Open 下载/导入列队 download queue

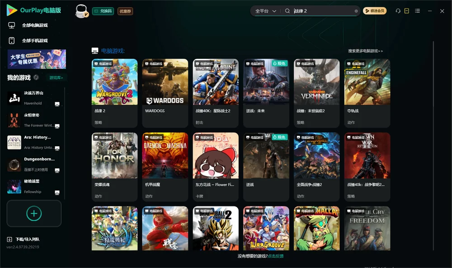(28, 239)
